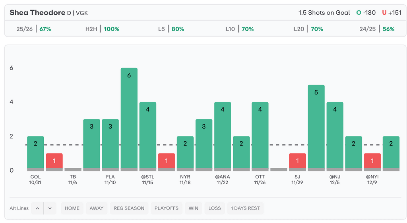Pick the Under +151 odds
The width and height of the screenshot is (407, 223).
[x=391, y=13]
